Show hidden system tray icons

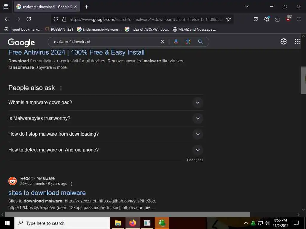point(246,223)
